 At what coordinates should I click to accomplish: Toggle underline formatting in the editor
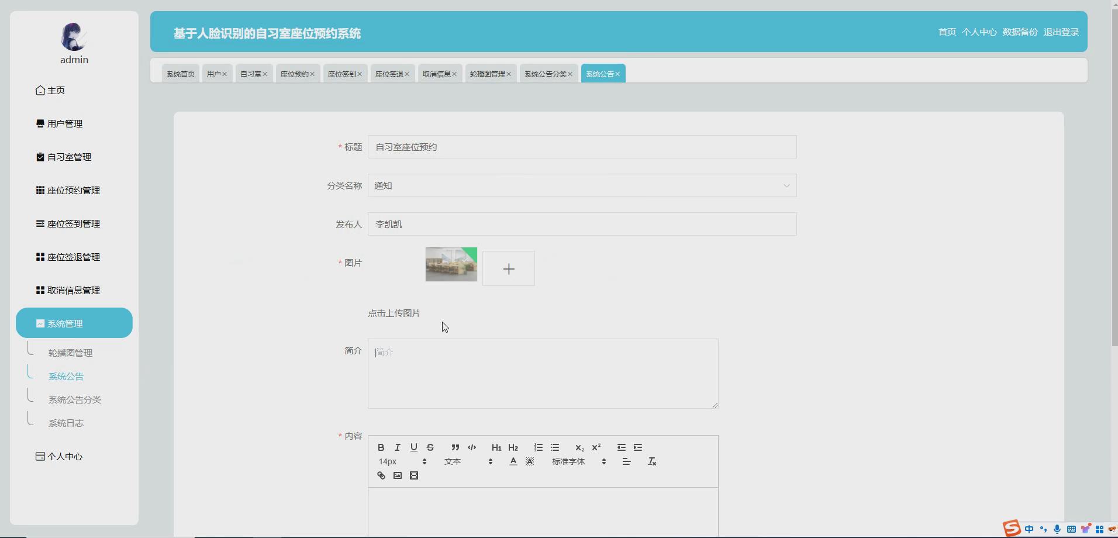pyautogui.click(x=414, y=447)
